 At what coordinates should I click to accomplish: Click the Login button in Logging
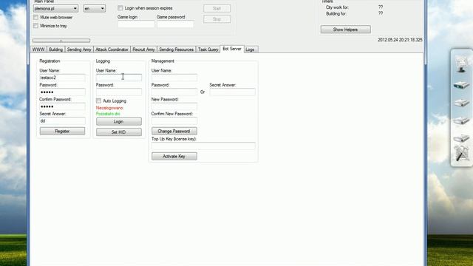(x=119, y=121)
